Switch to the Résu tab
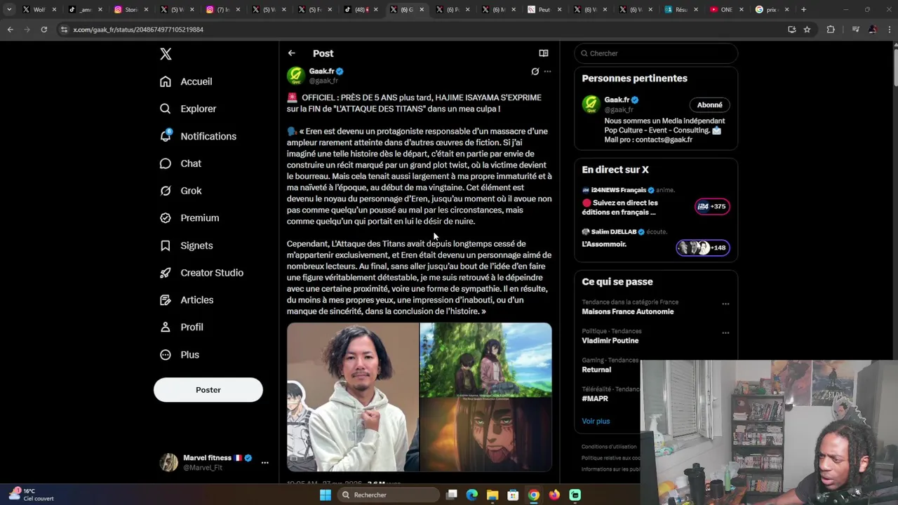The image size is (898, 505). click(x=681, y=10)
